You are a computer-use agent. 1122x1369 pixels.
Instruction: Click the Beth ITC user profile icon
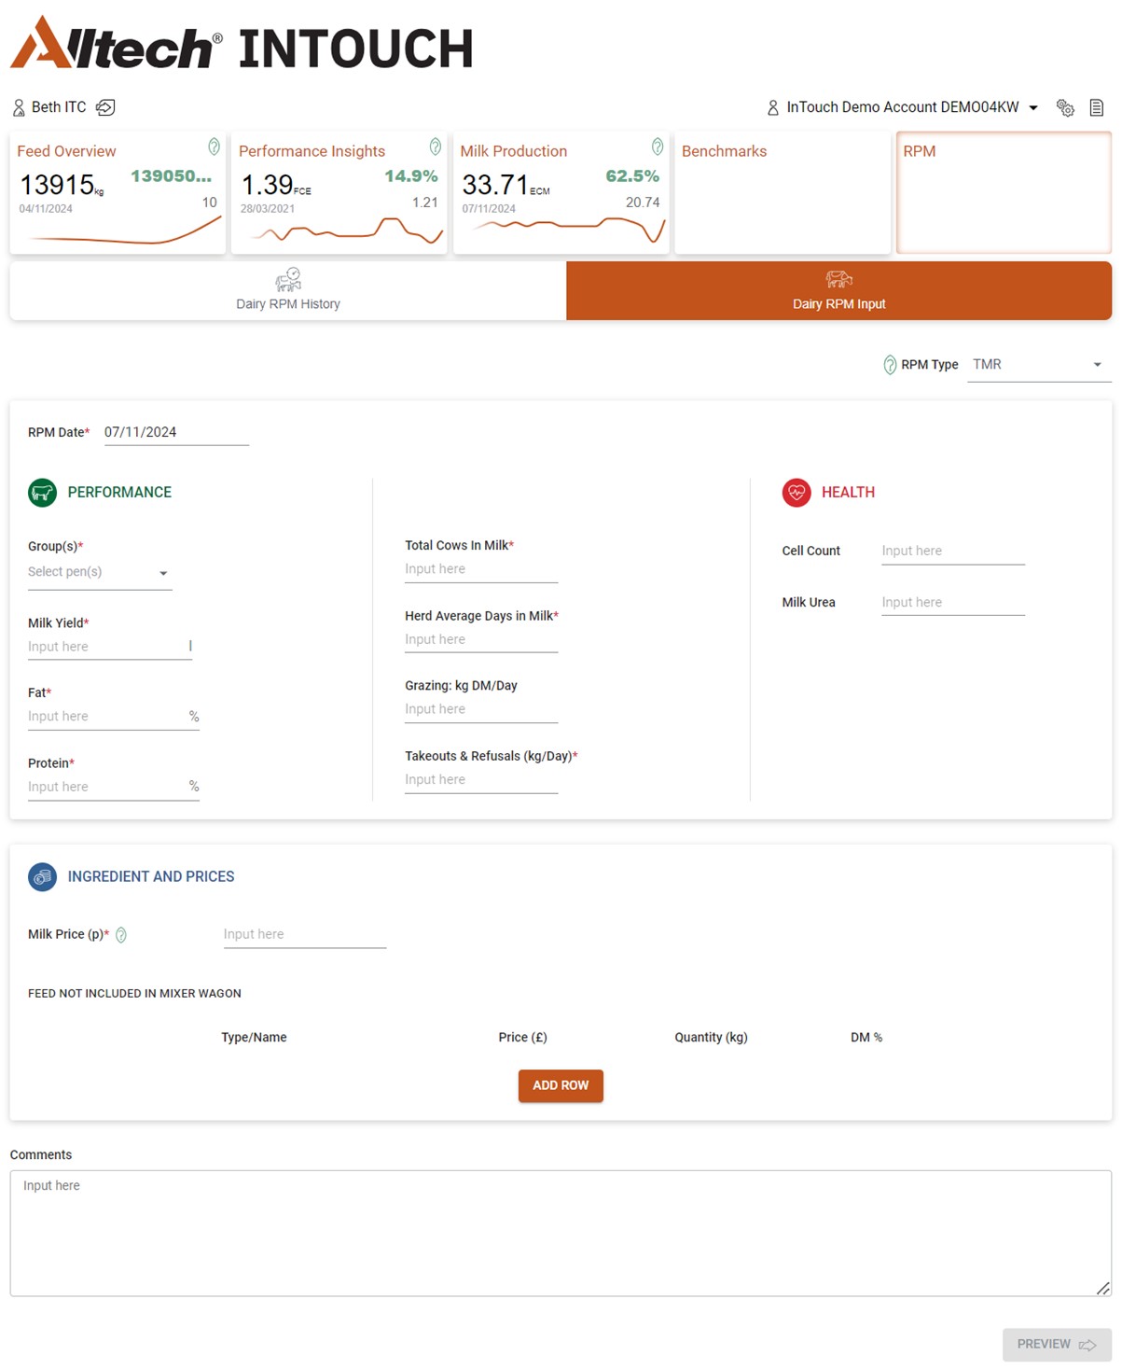click(19, 108)
